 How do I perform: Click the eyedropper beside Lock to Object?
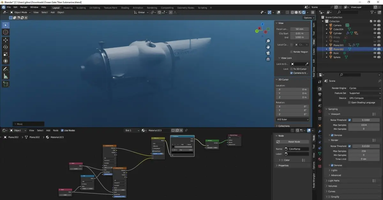click(x=307, y=64)
